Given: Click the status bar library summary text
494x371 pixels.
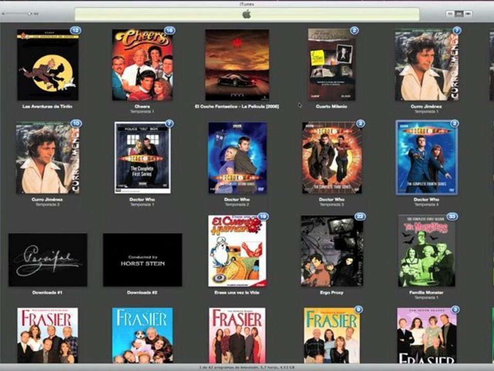Looking at the screenshot, I should pyautogui.click(x=246, y=367).
